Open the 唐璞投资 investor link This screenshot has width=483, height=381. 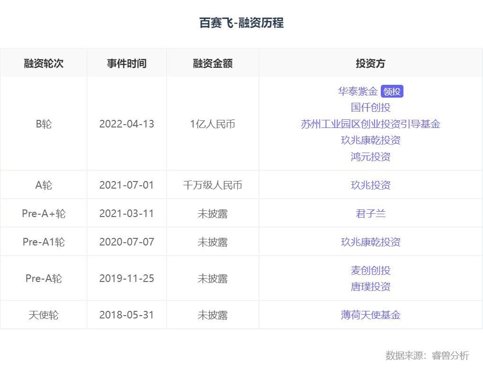[x=371, y=287]
